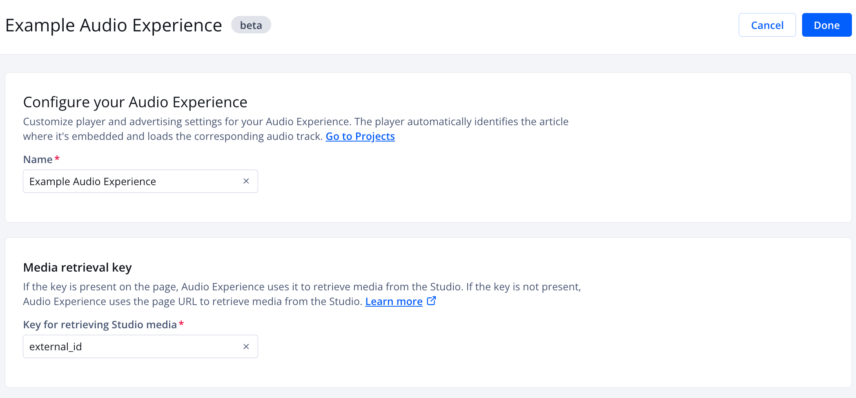Image resolution: width=856 pixels, height=398 pixels.
Task: Erase the media retrieval key using its × icon
Action: (246, 346)
